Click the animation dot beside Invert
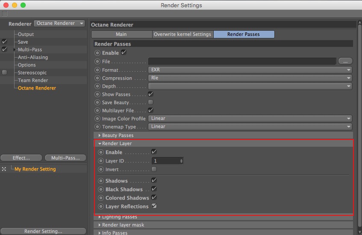362x235 pixels. tap(101, 169)
